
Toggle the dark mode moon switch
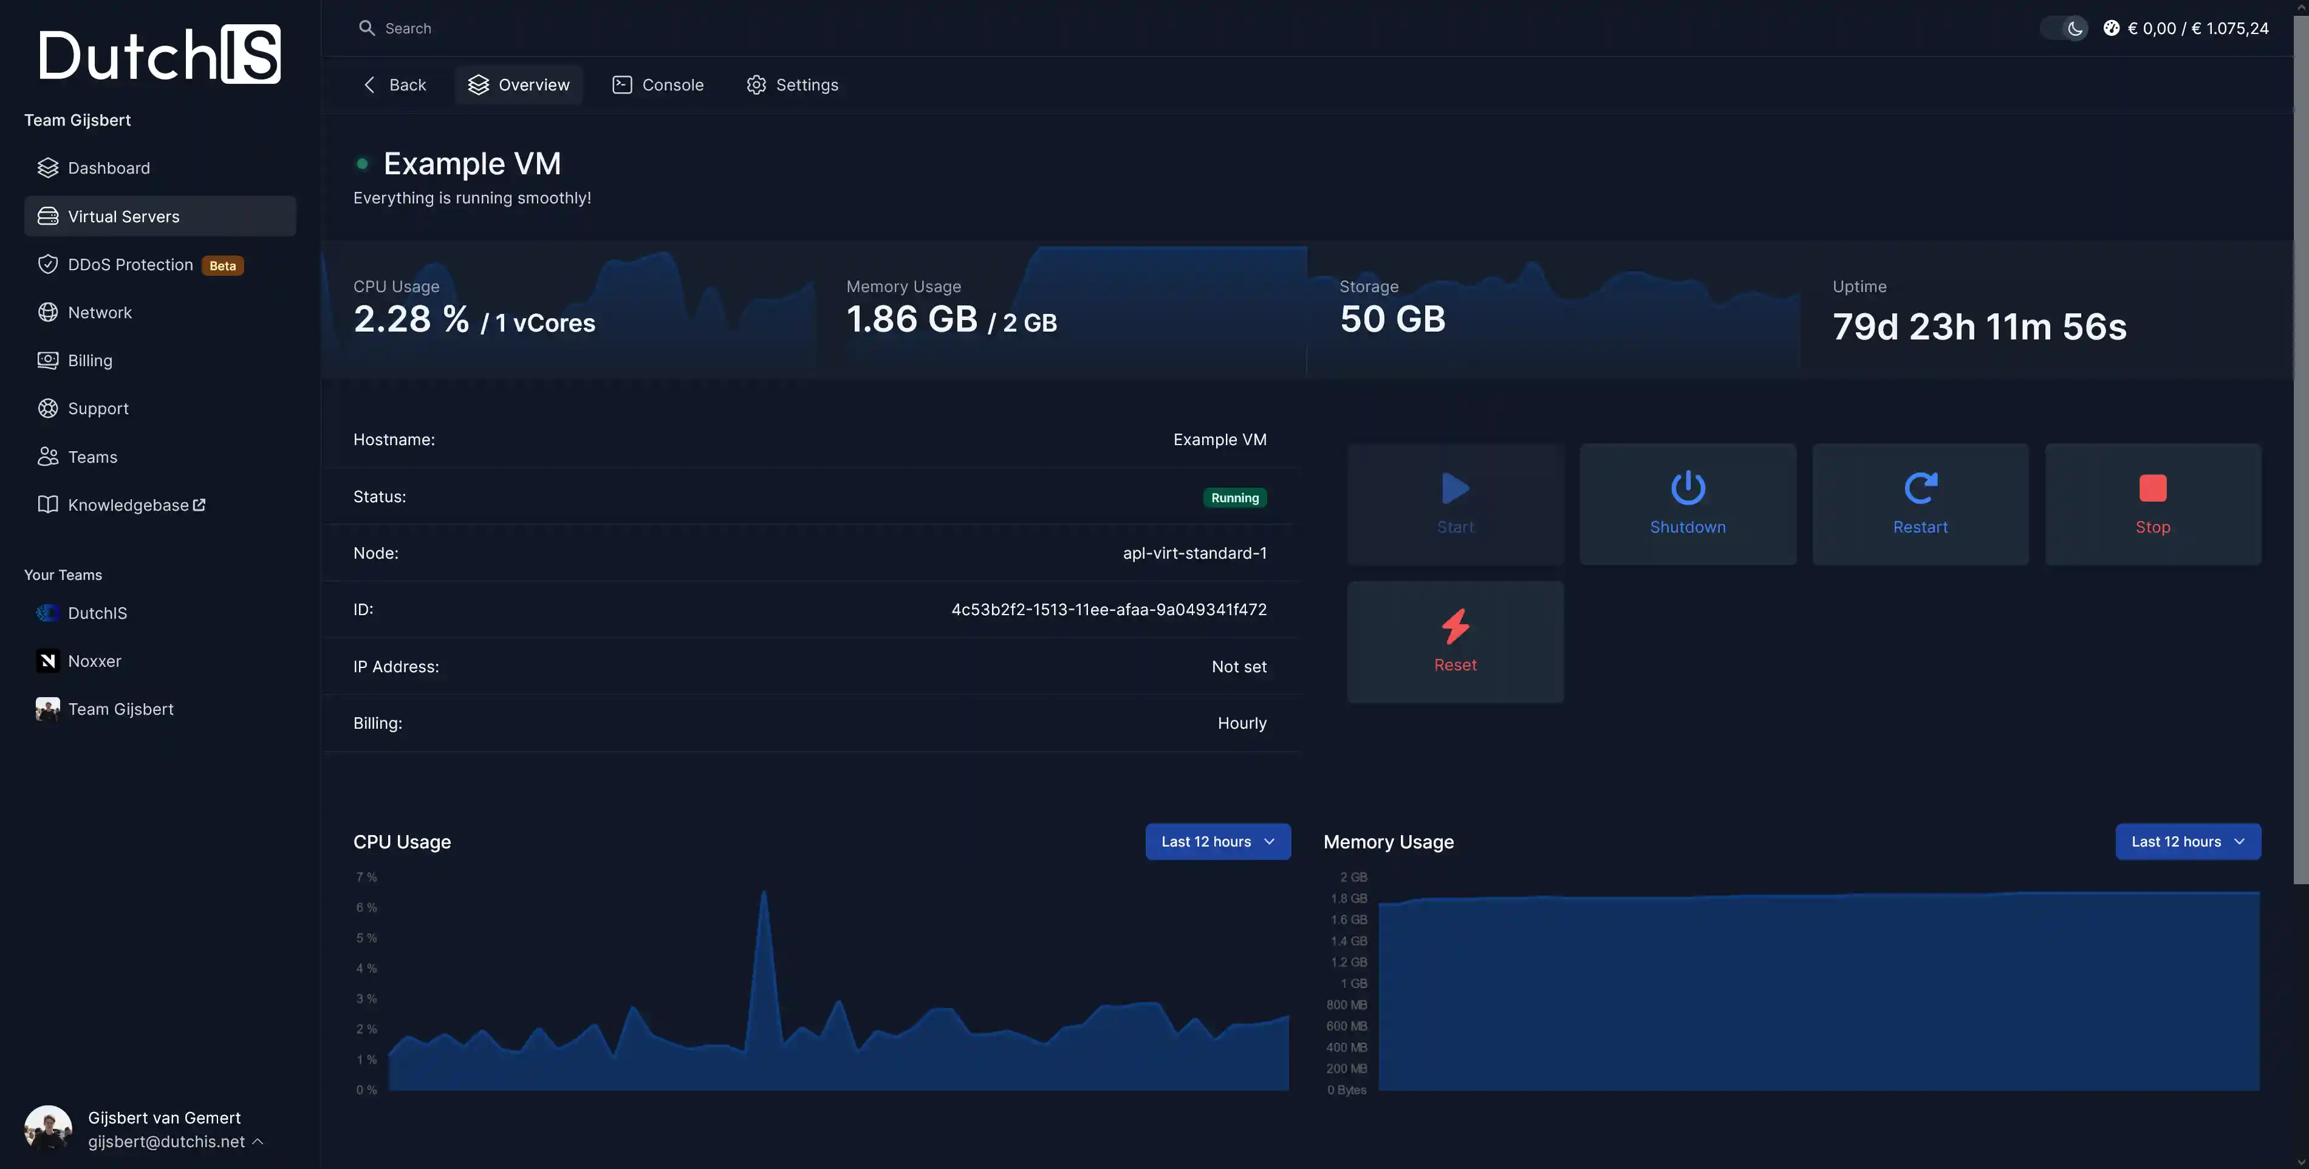click(x=2064, y=28)
